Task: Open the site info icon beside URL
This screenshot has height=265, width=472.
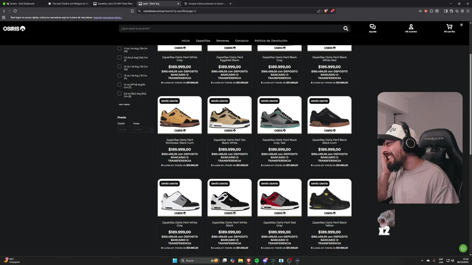Action: tap(139, 11)
